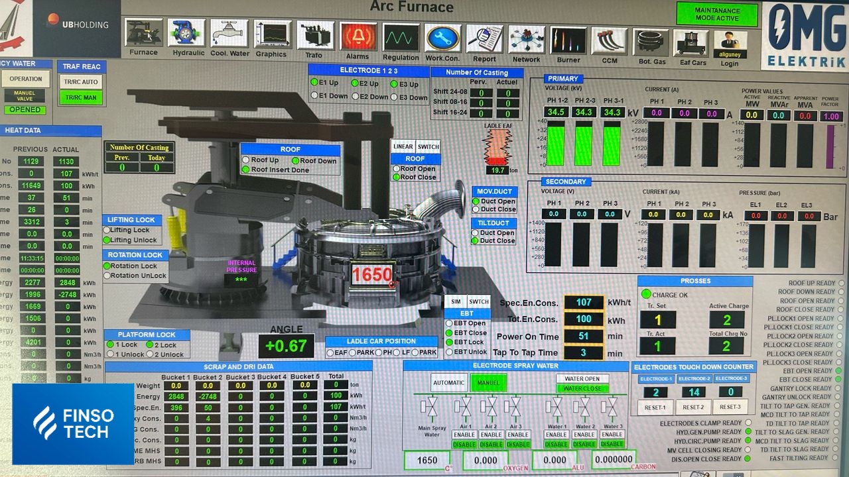The height and width of the screenshot is (477, 849).
Task: Open the Regulation waveform icon
Action: (x=401, y=37)
